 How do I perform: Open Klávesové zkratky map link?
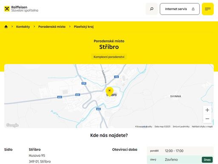143,126
